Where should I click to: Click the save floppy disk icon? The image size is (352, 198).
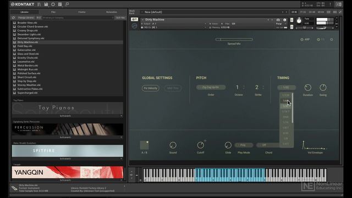tap(46, 4)
